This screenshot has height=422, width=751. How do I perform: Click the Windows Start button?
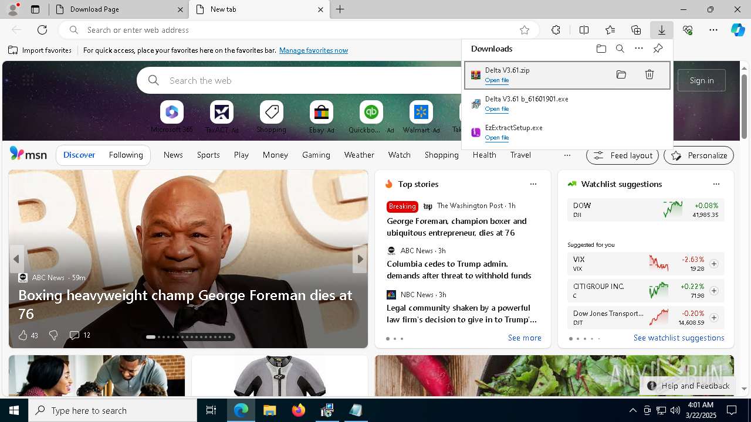(x=14, y=410)
